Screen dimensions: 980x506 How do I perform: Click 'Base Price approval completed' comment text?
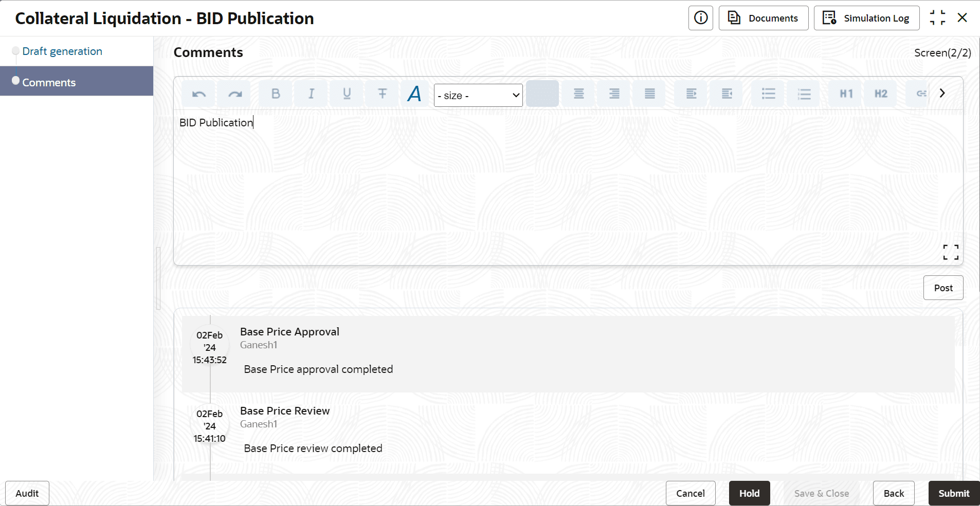(318, 369)
